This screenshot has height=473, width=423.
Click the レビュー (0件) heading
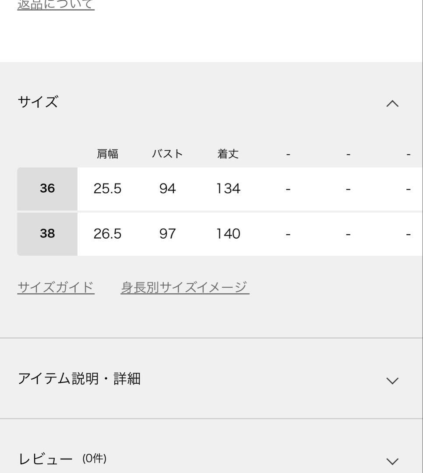point(62,459)
